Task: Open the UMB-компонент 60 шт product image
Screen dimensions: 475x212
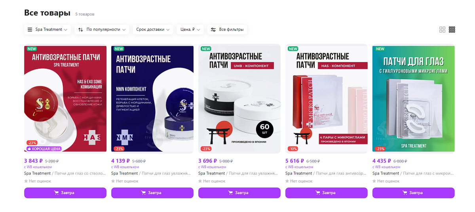Action: coord(239,99)
